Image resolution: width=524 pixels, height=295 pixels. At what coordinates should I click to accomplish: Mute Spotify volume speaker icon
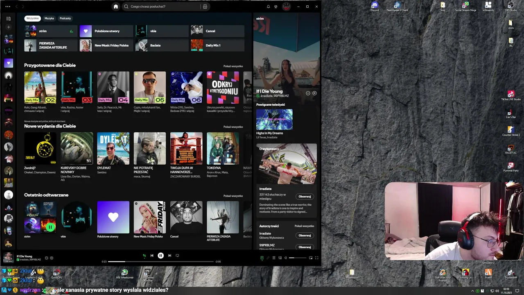click(285, 258)
